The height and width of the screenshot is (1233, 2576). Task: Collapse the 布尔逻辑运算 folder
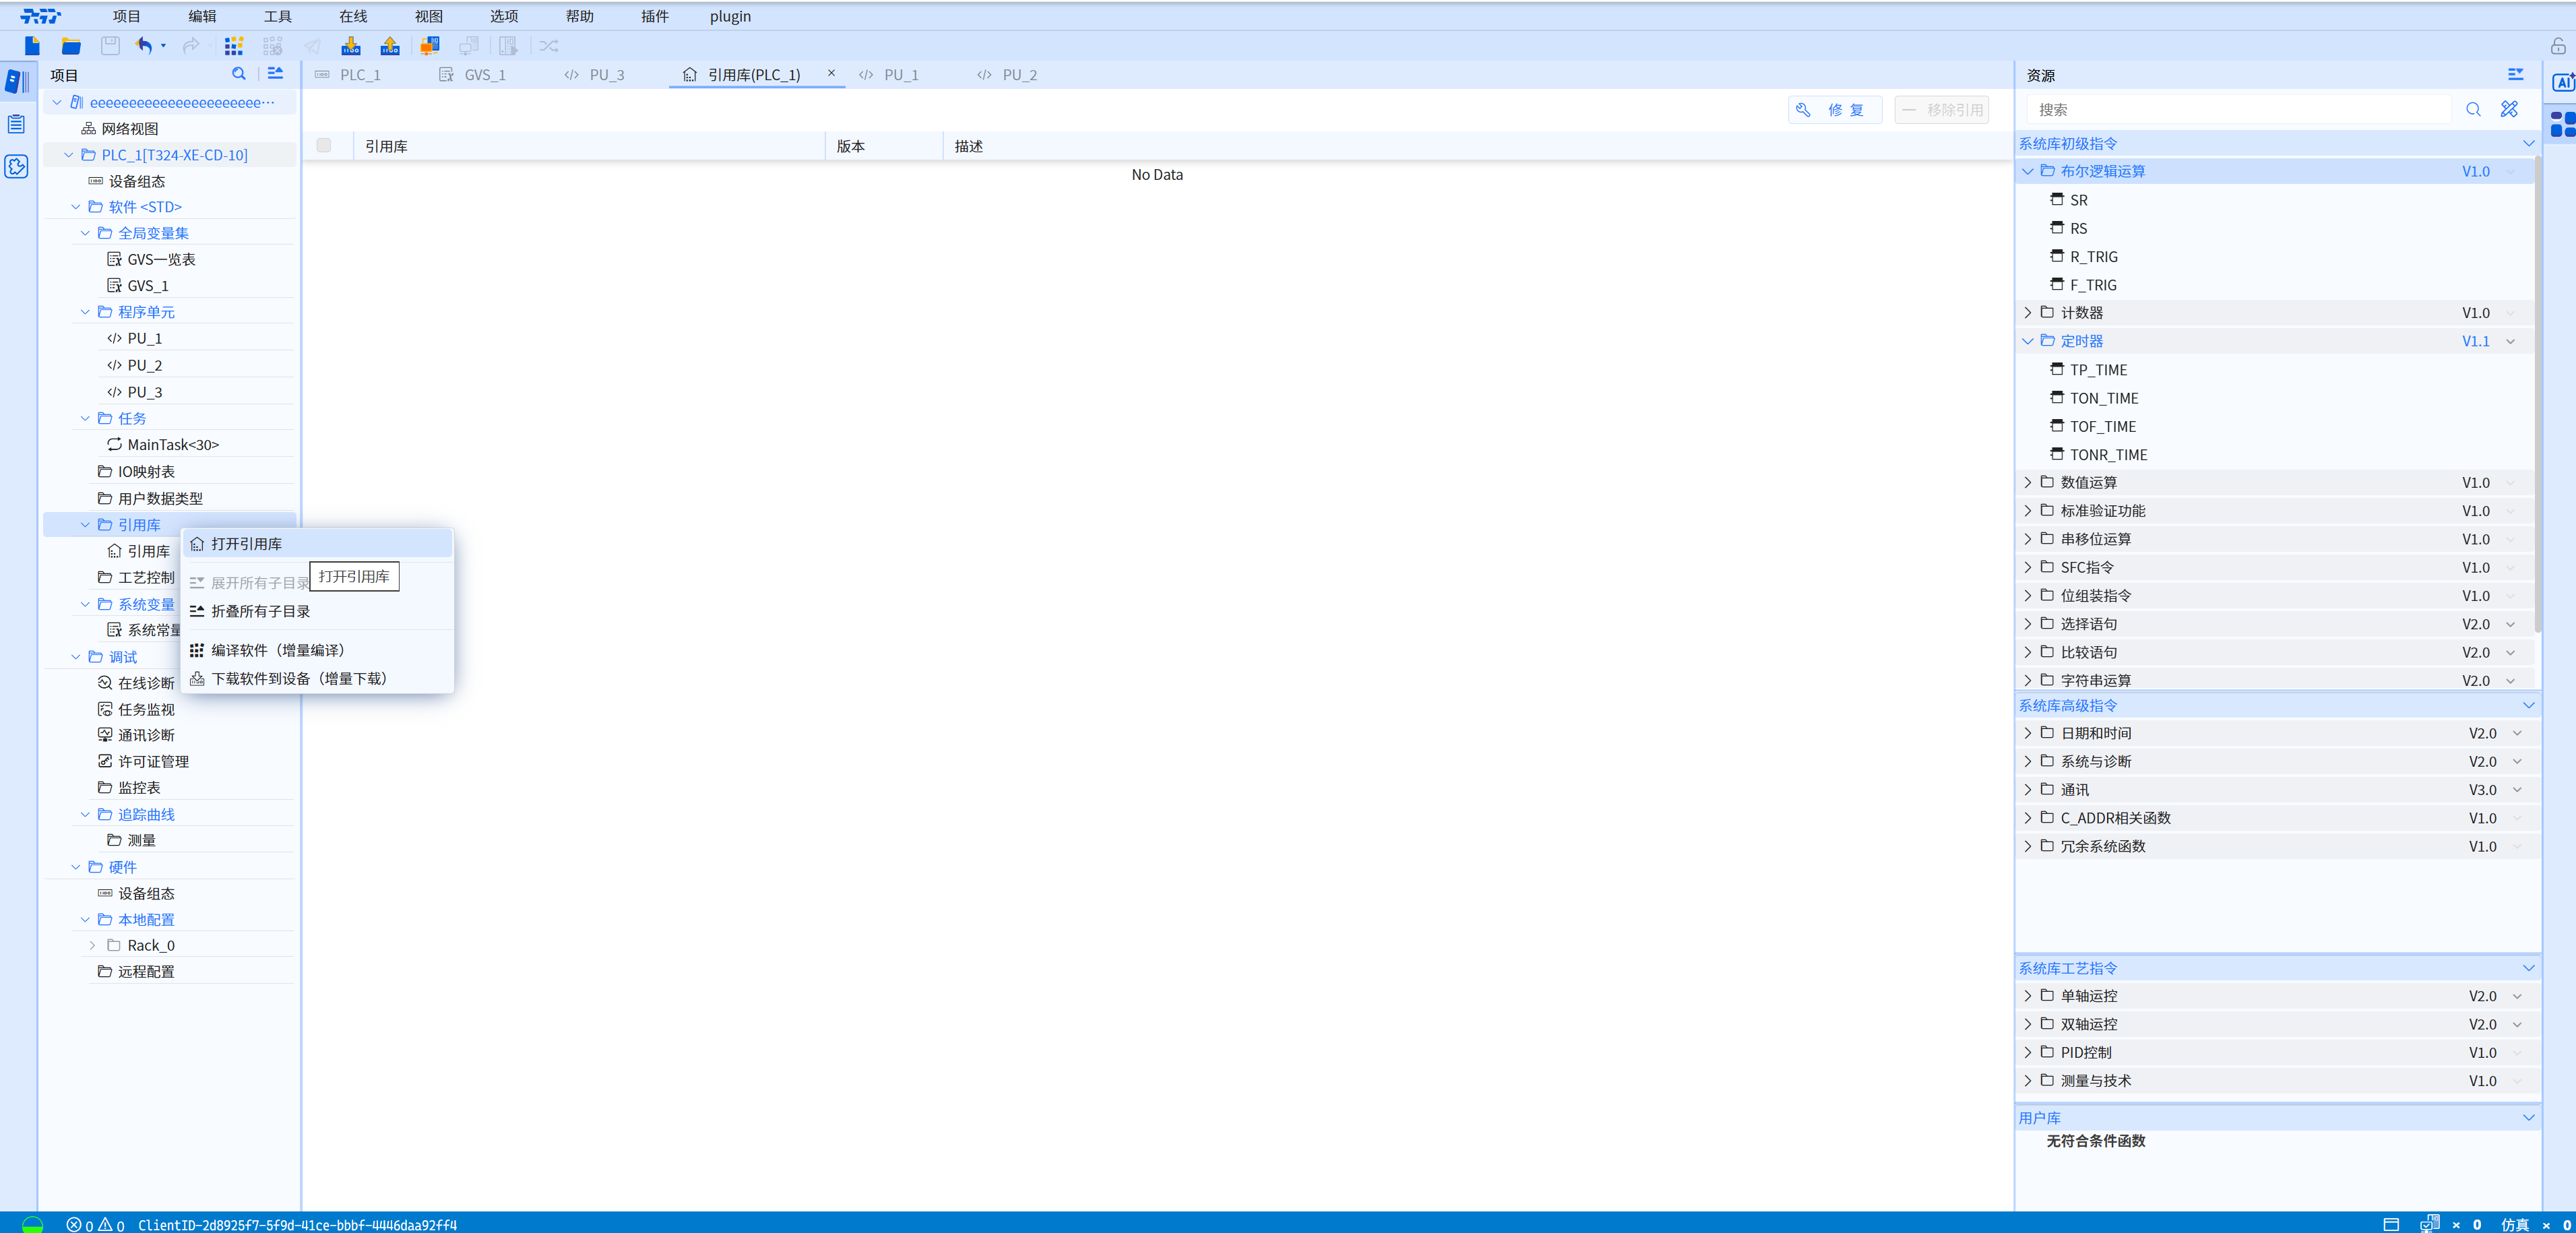pos(2027,171)
